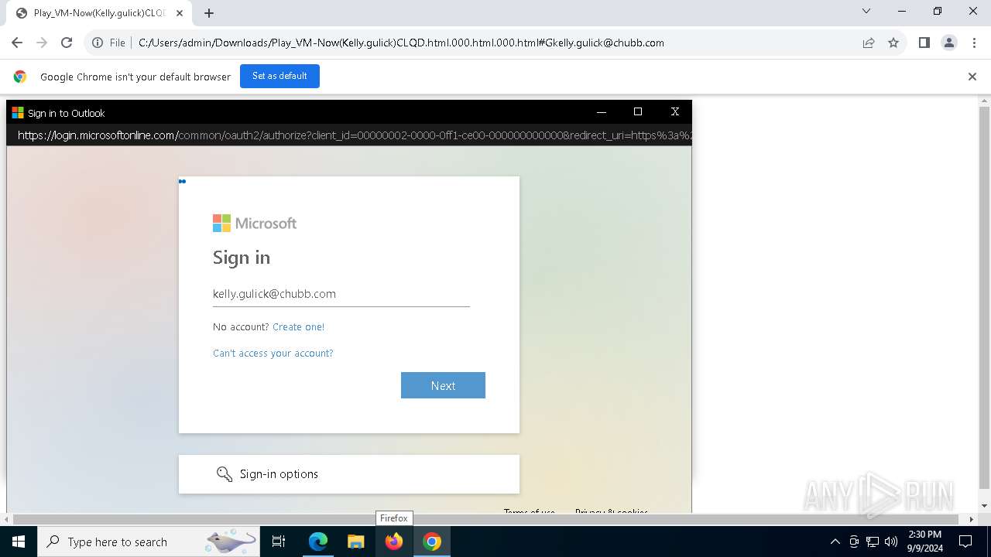Click the share page icon in address bar

869,43
